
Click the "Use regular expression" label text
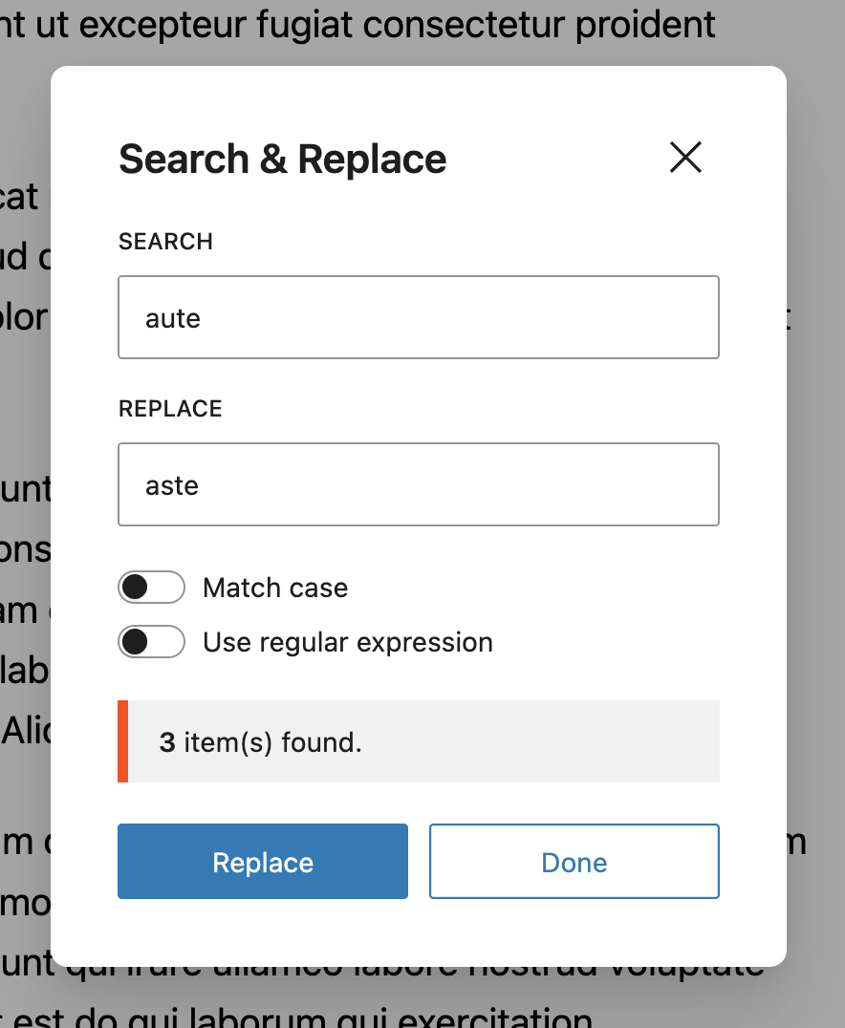point(347,642)
